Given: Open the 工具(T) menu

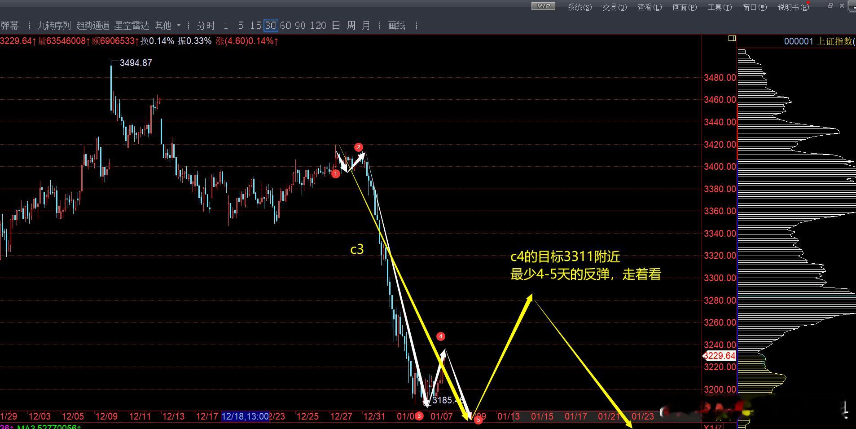Looking at the screenshot, I should pyautogui.click(x=720, y=7).
